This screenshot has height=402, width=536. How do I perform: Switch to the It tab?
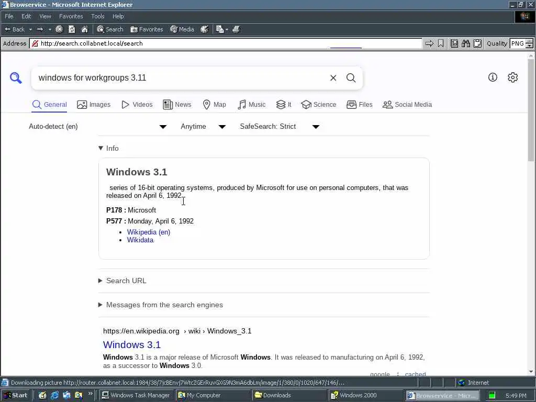coord(284,105)
